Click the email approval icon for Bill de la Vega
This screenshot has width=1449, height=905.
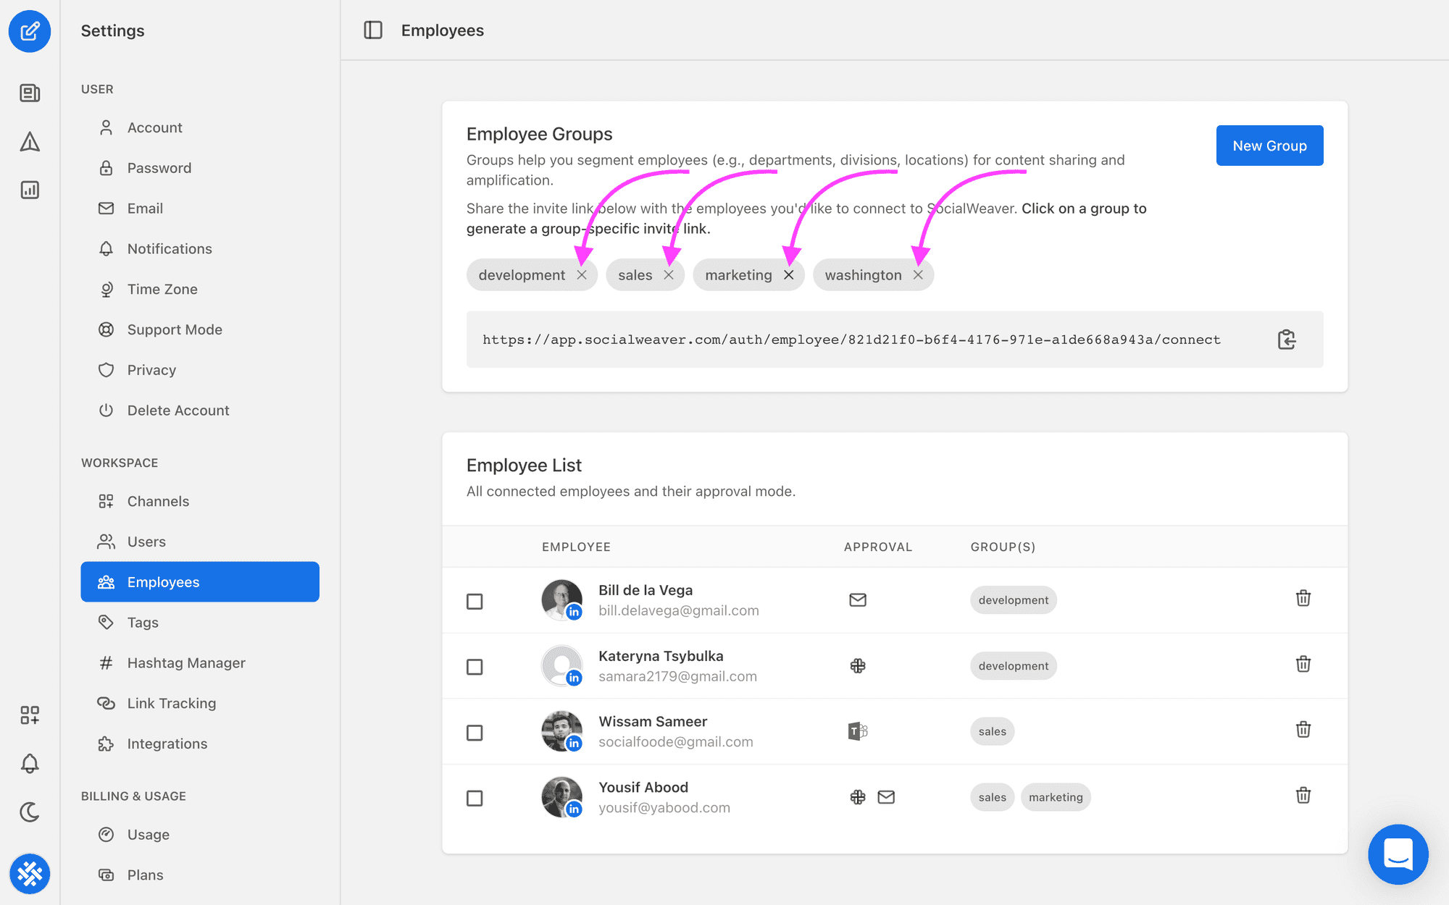[858, 599]
